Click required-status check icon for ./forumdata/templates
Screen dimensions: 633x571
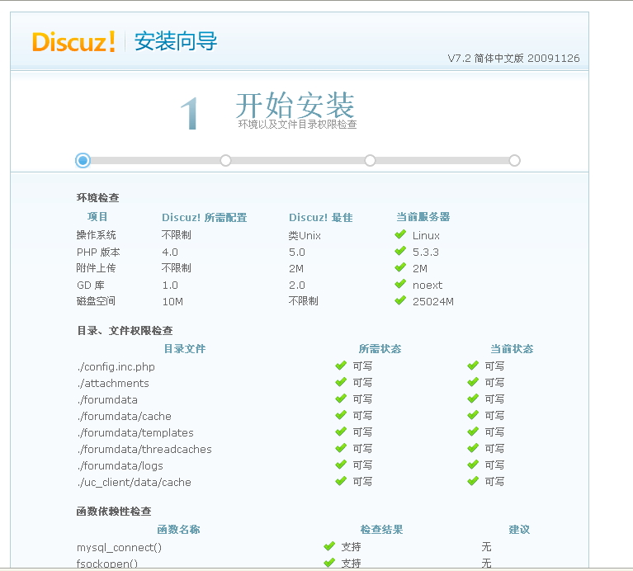[x=341, y=432]
